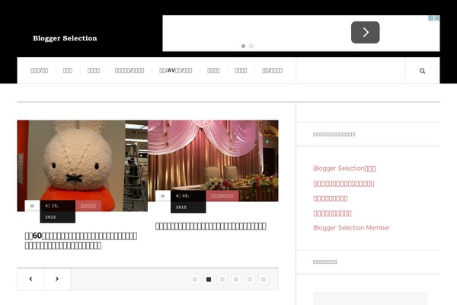Select the first ad carousel dot
457x305 pixels.
tap(244, 46)
